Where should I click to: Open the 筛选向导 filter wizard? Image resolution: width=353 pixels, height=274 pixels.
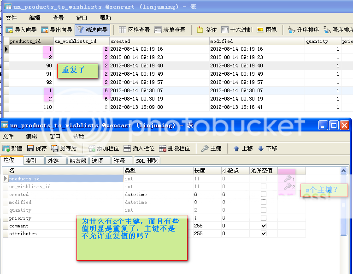92,30
